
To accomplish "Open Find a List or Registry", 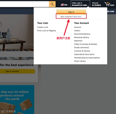I will point(47,31).
